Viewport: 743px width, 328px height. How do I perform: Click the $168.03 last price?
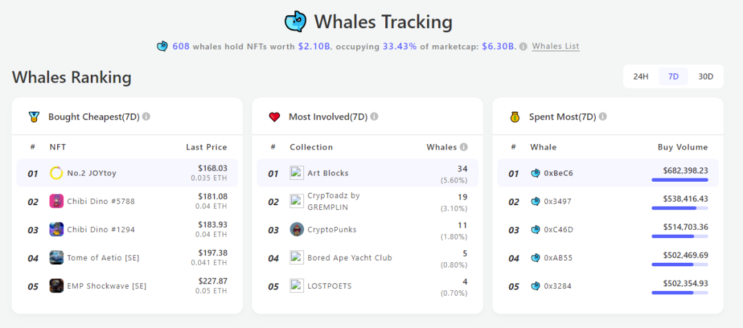(x=213, y=168)
